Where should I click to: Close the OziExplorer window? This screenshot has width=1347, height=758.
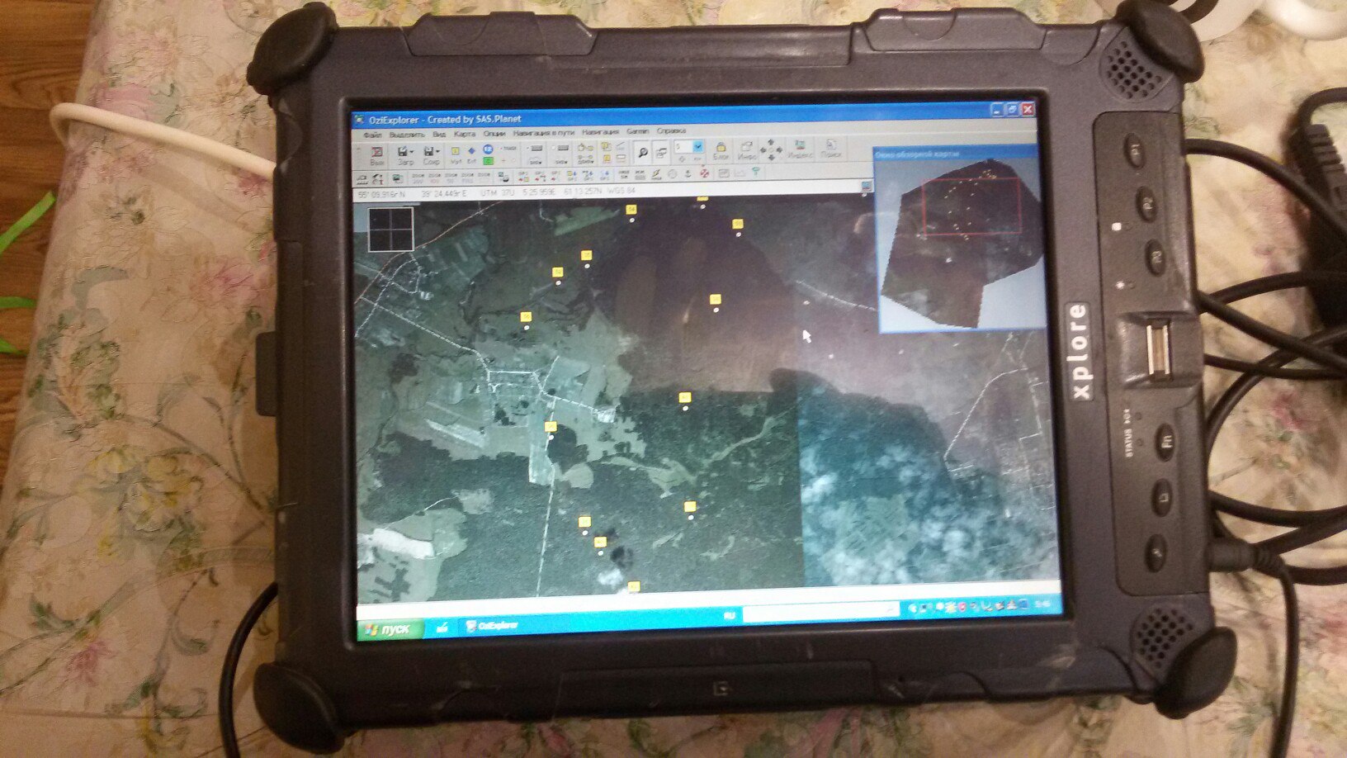click(x=1028, y=109)
